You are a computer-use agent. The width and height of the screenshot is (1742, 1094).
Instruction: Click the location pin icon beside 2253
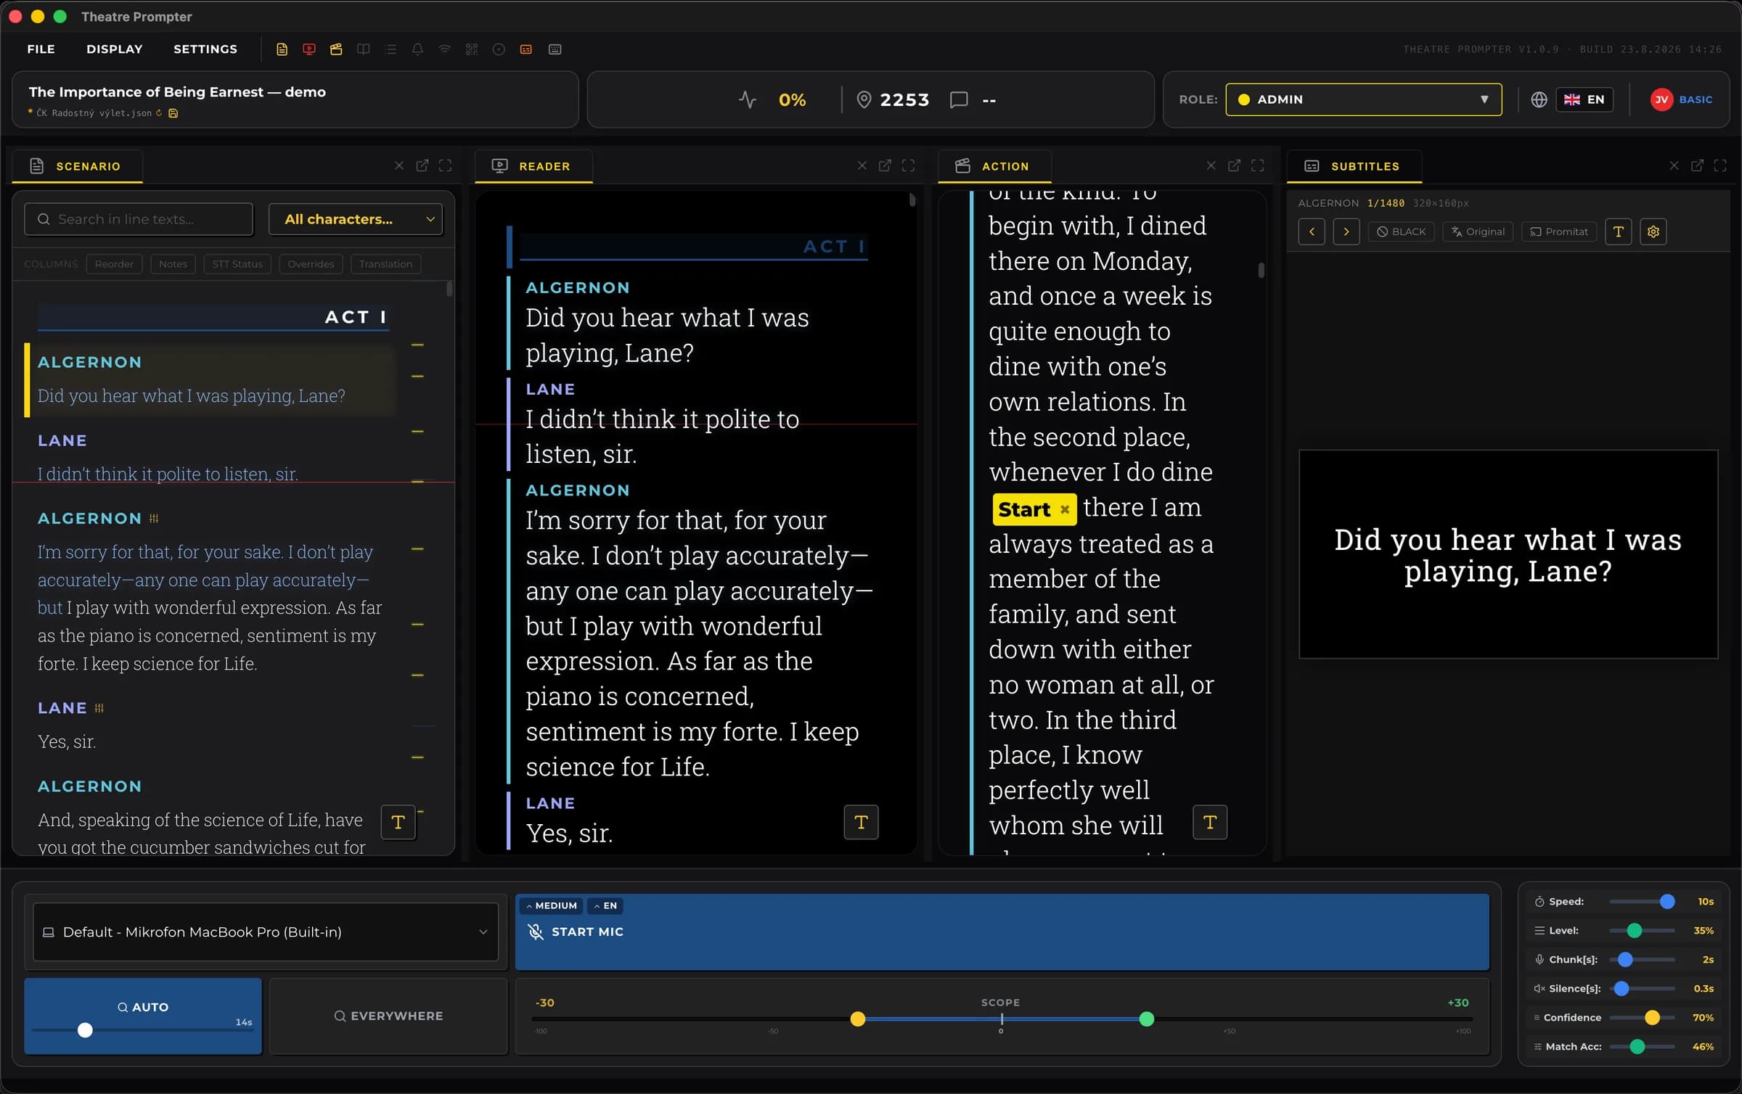[864, 99]
